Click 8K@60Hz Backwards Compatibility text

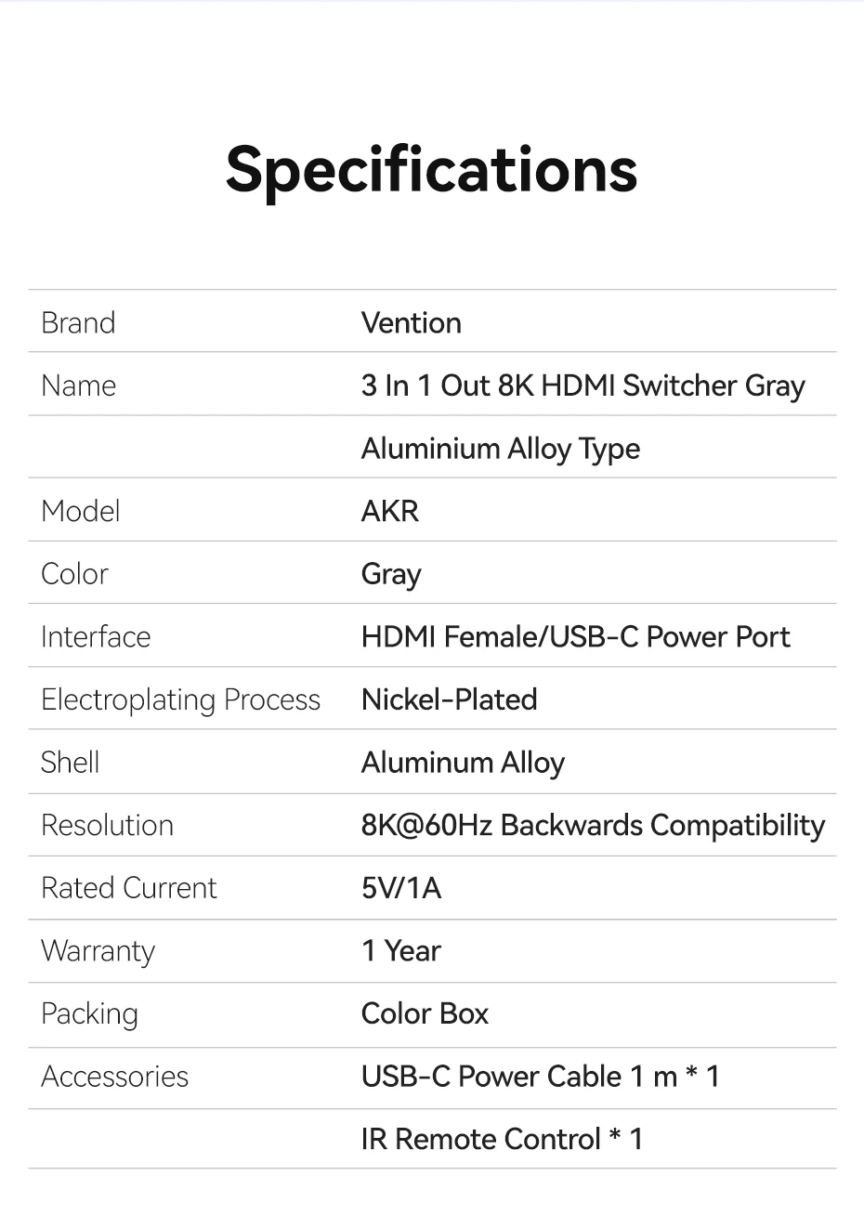click(593, 826)
